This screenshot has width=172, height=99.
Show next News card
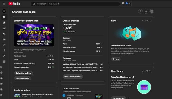(150, 21)
